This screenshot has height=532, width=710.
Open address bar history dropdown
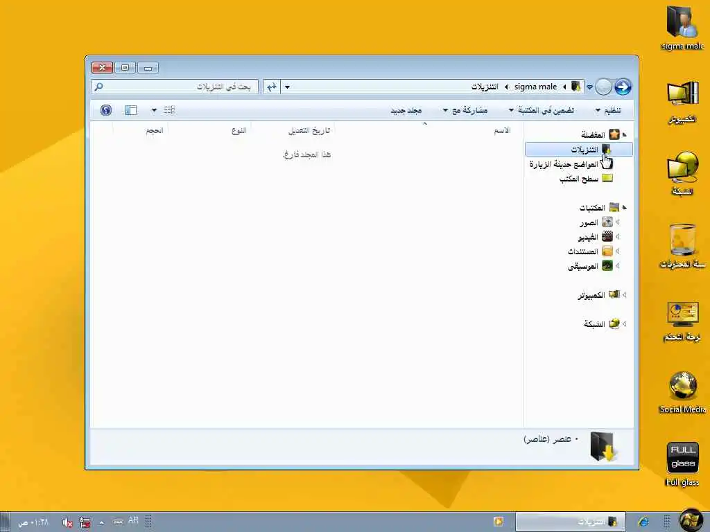(287, 87)
